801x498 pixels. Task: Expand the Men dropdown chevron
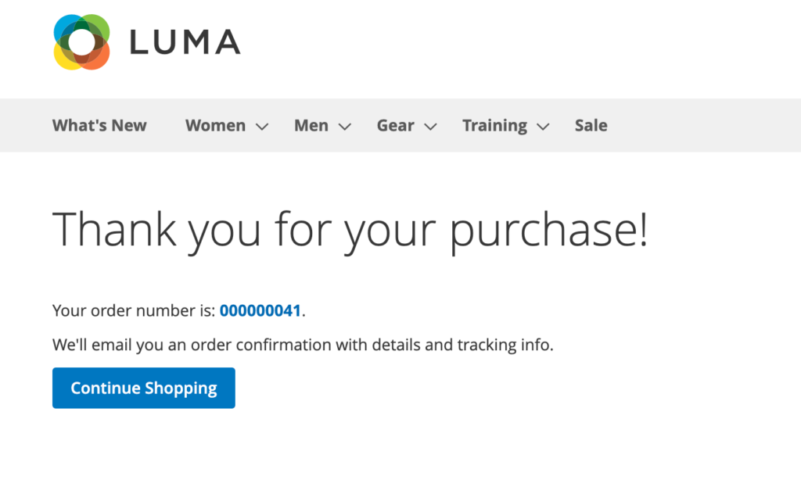tap(345, 127)
